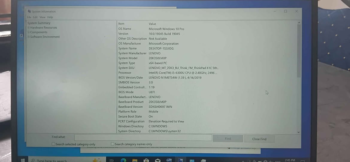Click the Close Find button
The height and width of the screenshot is (162, 350).
259,139
